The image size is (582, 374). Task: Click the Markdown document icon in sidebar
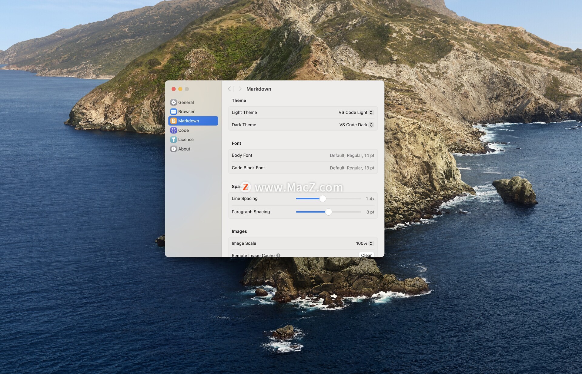pyautogui.click(x=173, y=121)
